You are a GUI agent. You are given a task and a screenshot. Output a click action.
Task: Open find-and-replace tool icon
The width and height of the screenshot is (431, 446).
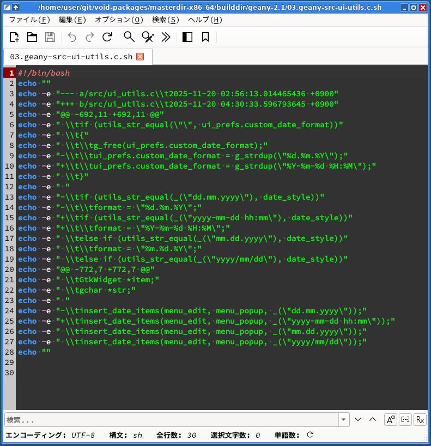click(148, 37)
